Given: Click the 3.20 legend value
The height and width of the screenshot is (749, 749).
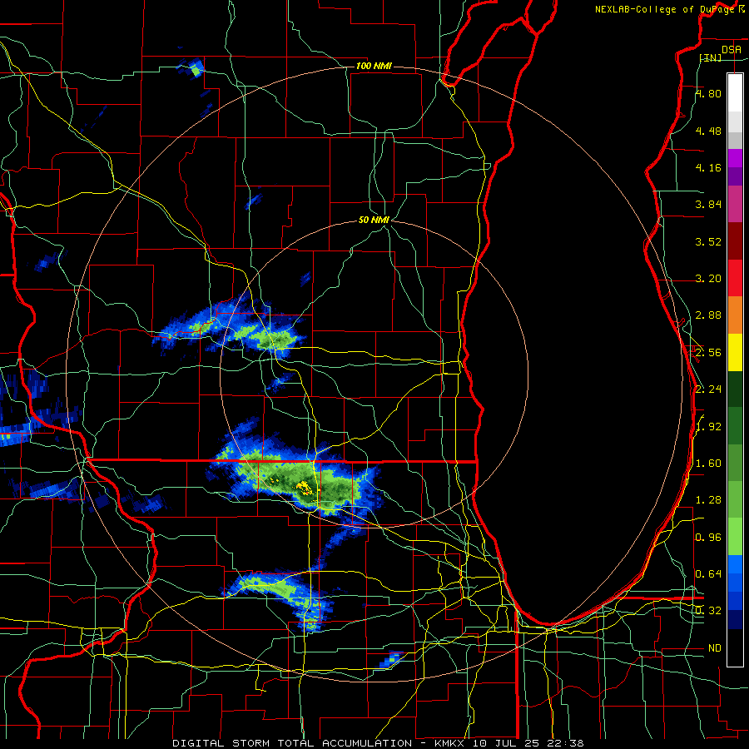Looking at the screenshot, I should coord(708,279).
